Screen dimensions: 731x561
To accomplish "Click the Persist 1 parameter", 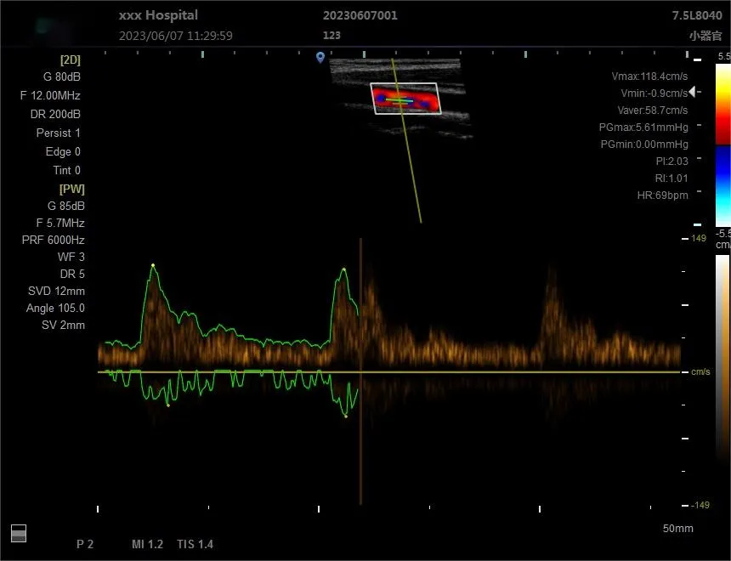I will [59, 133].
